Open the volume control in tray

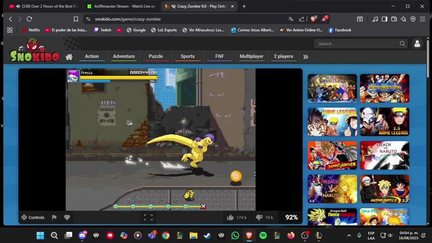390,235
